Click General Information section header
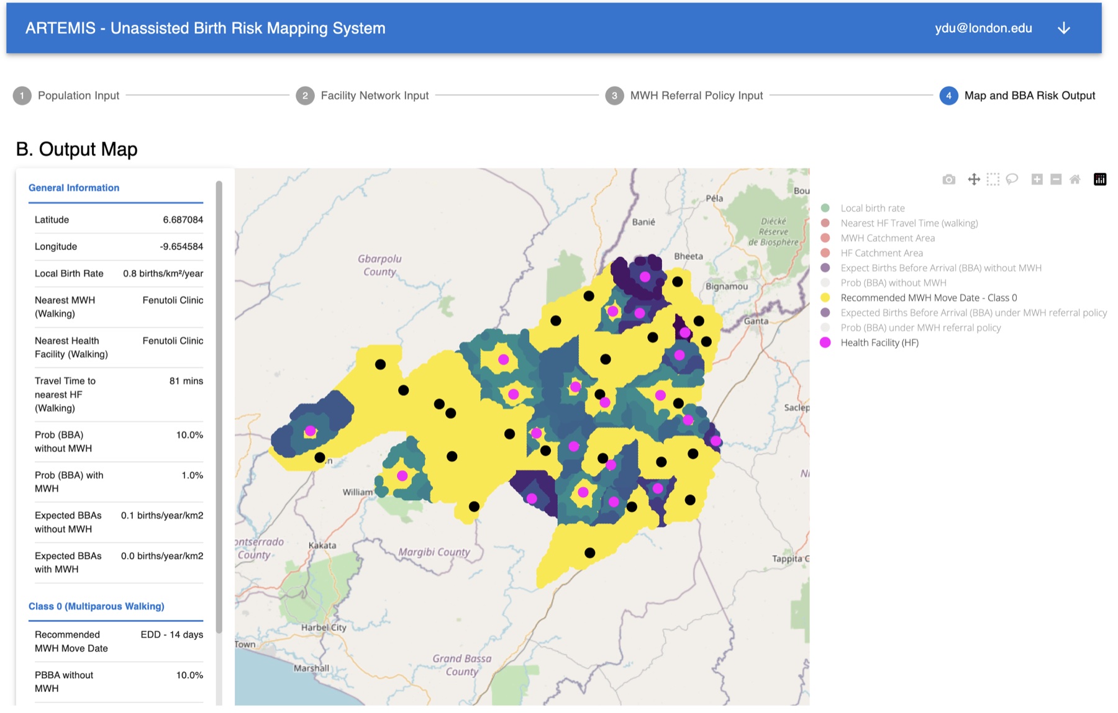 (74, 187)
